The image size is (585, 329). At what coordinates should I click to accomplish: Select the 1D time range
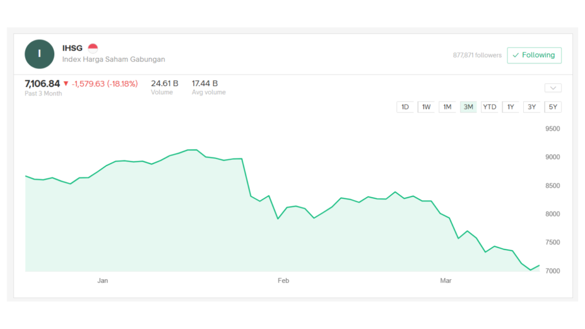click(405, 107)
